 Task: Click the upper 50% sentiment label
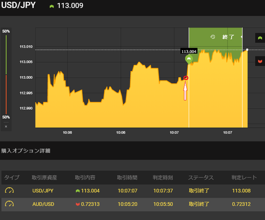click(6, 31)
